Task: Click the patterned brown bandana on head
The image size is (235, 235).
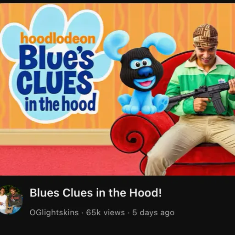Action: [206, 36]
